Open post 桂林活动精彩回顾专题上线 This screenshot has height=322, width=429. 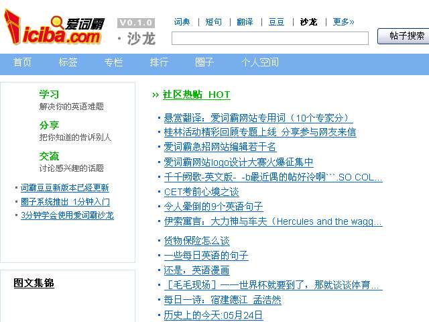tap(260, 132)
